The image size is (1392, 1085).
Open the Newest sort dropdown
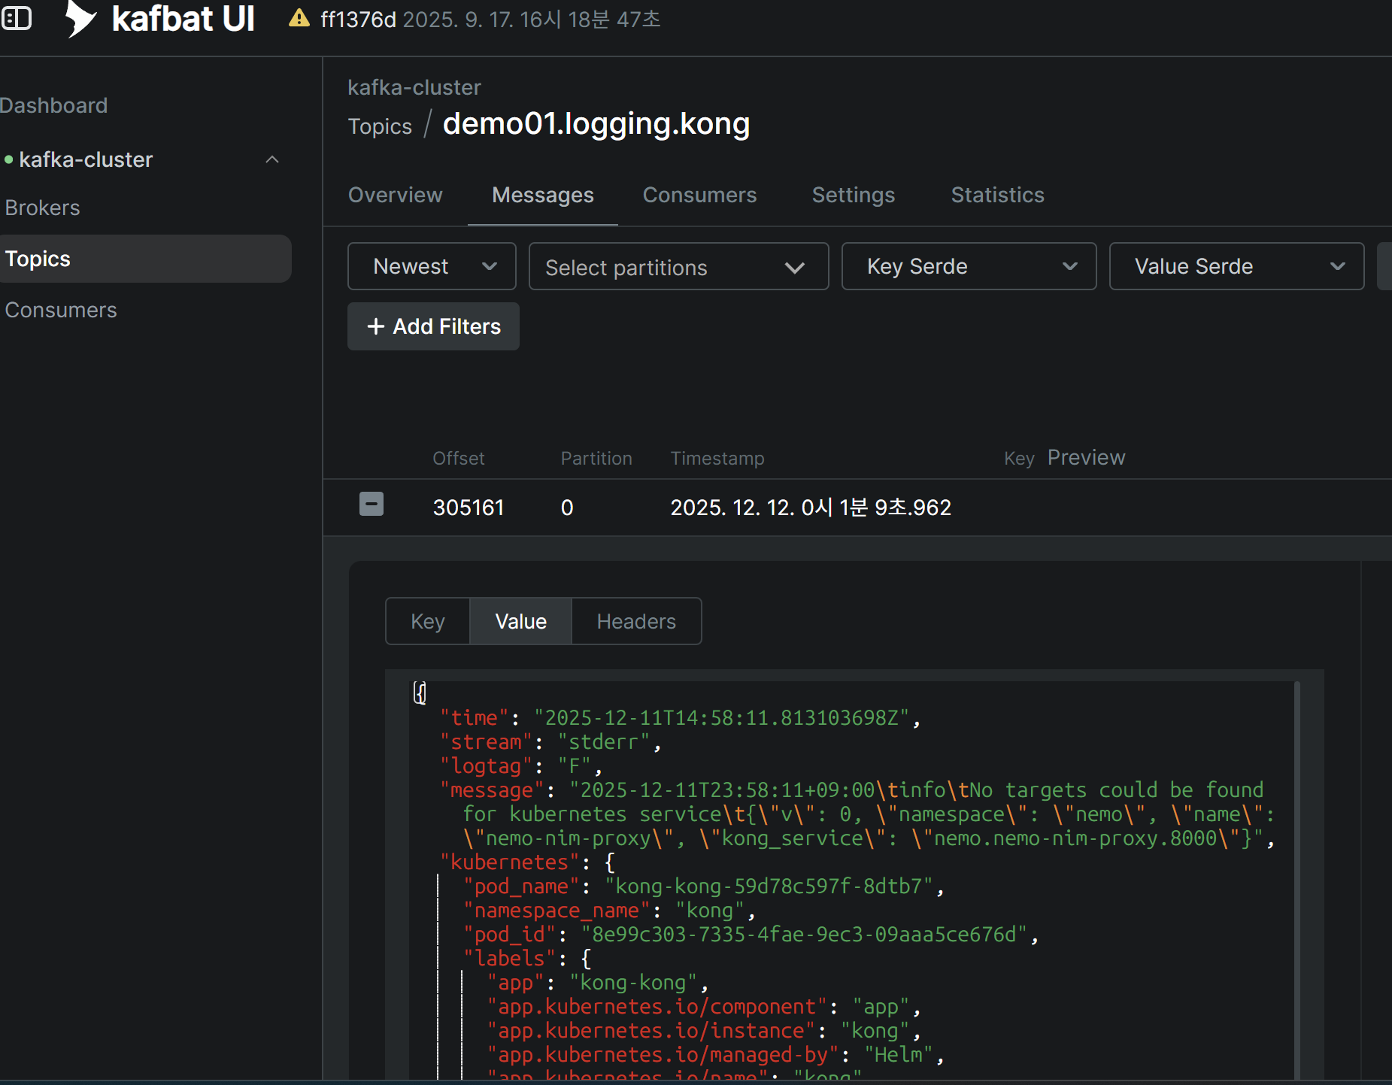pos(432,266)
